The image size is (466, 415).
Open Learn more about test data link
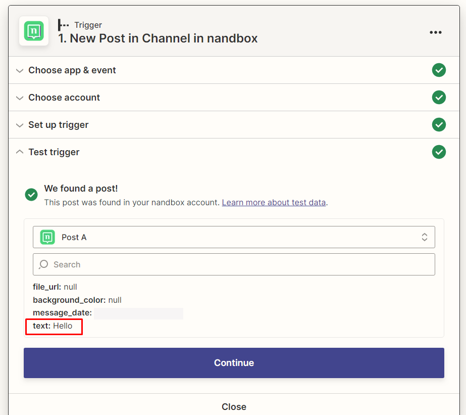(274, 202)
